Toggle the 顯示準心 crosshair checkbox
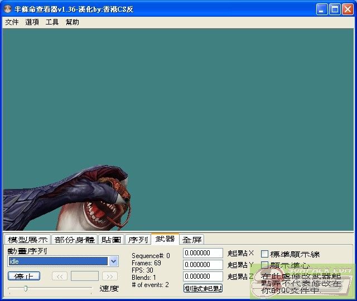This screenshot has width=357, height=301. click(265, 265)
